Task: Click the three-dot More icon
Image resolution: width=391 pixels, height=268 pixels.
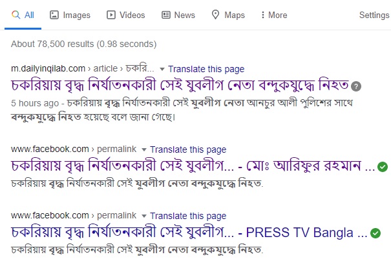Action: [x=262, y=15]
